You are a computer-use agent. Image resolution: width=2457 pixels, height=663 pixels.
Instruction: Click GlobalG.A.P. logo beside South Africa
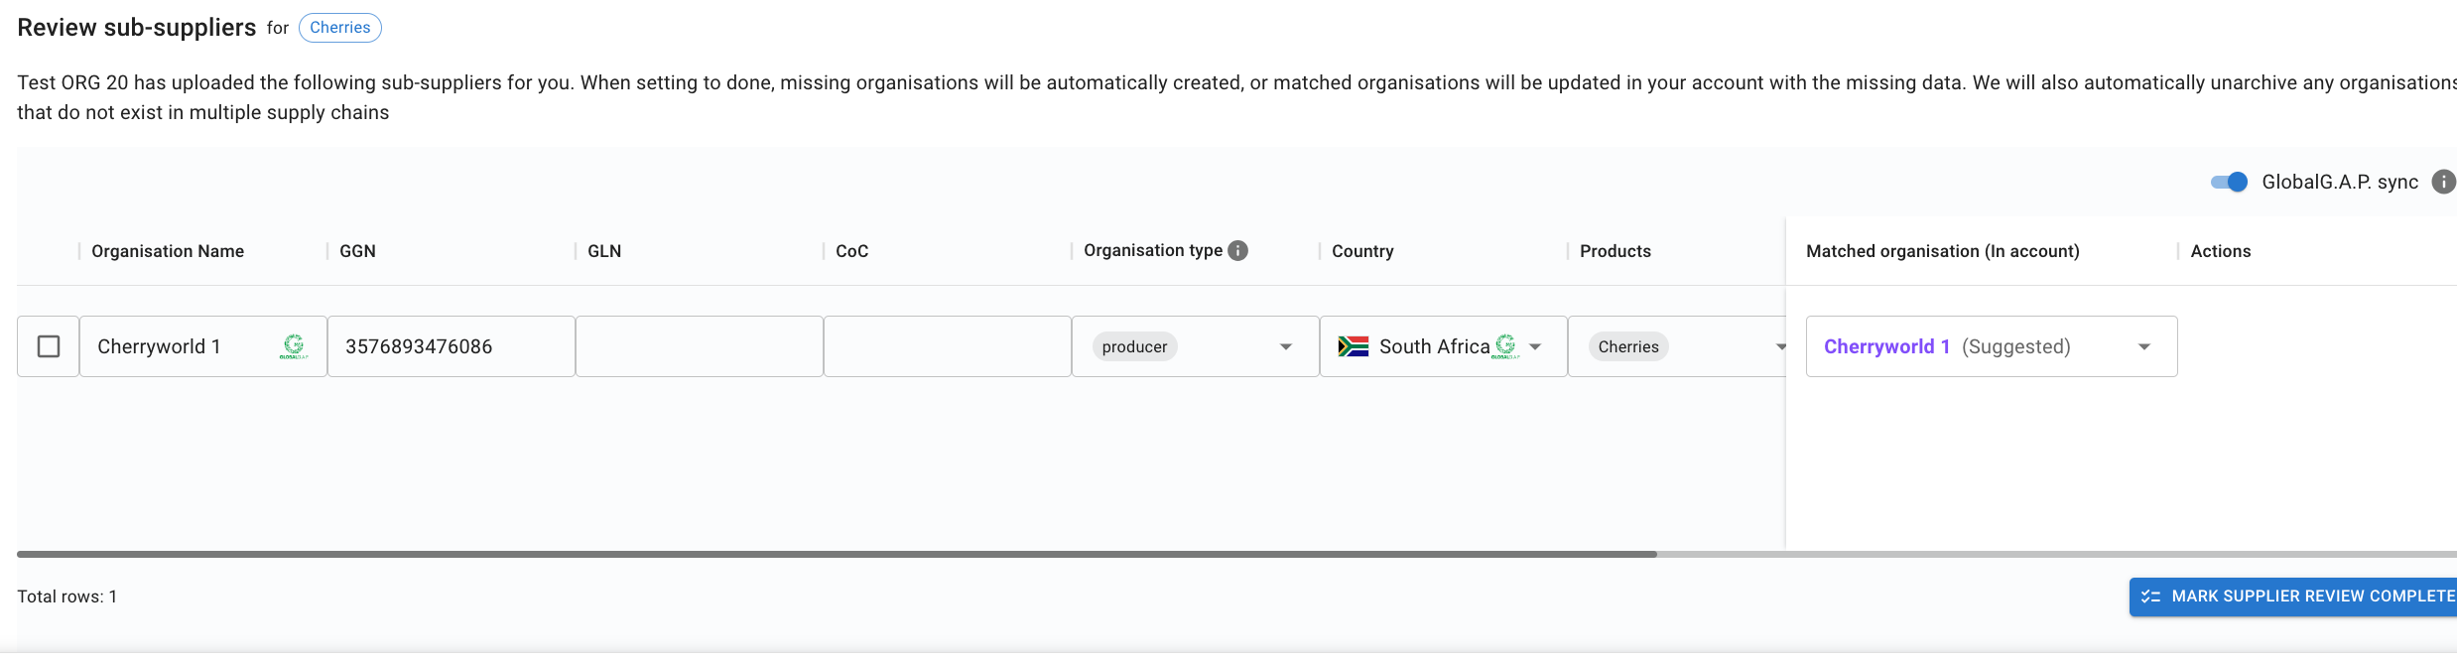1505,346
